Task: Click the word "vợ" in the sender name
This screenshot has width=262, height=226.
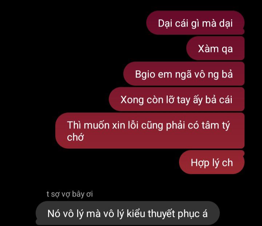Action: point(66,194)
